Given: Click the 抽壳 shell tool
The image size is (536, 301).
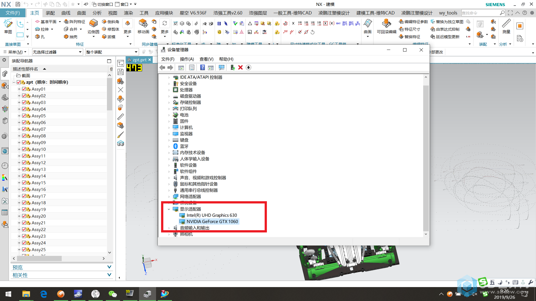Looking at the screenshot, I should coord(71,37).
